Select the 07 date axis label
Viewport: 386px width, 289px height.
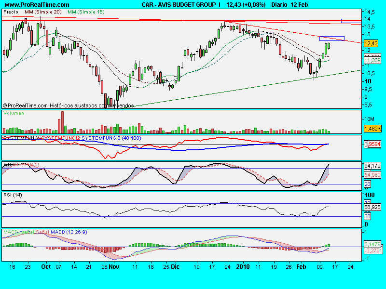pyautogui.click(x=58, y=267)
